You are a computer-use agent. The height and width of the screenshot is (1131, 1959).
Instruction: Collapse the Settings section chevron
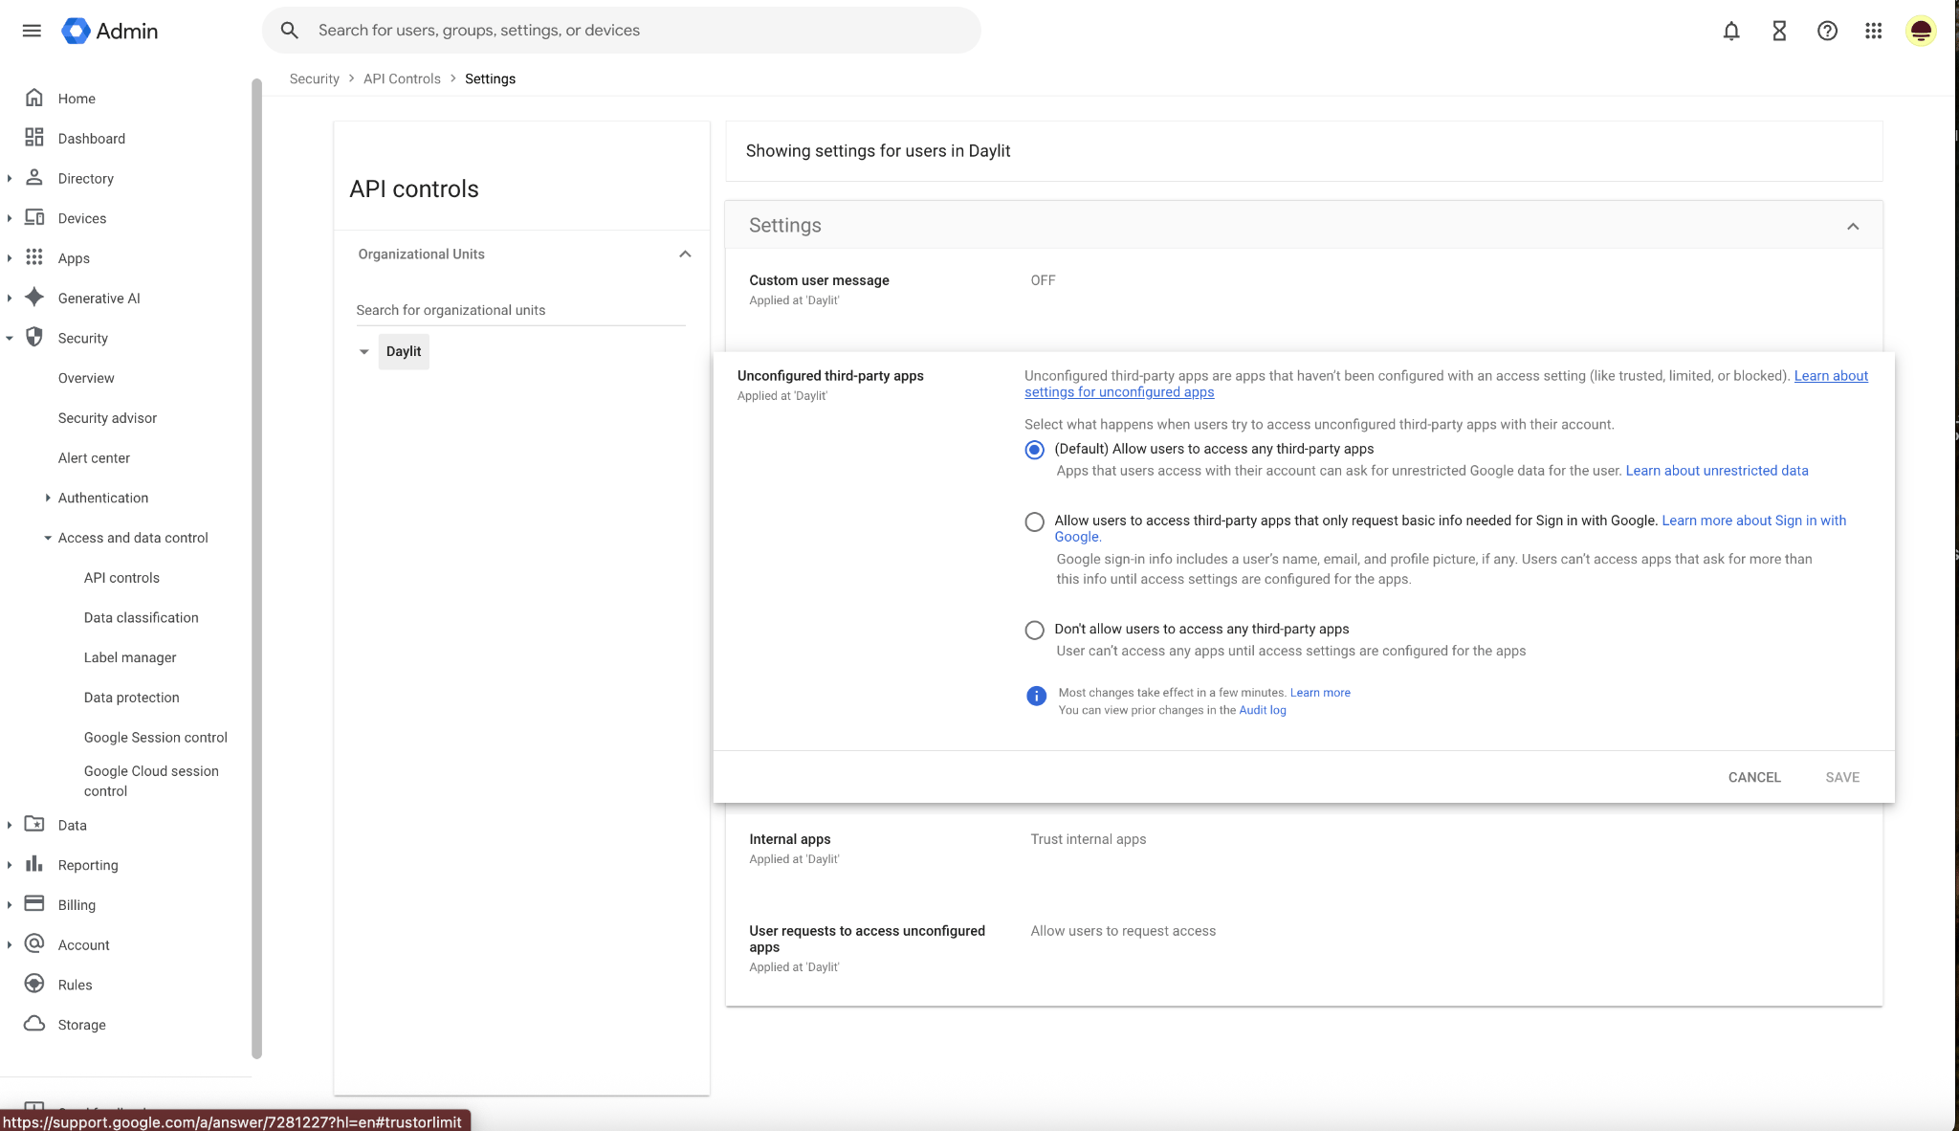coord(1853,226)
